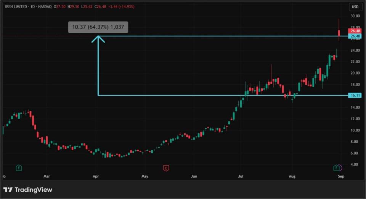Click the arrowhead of the blue measure arrow

click(98, 38)
